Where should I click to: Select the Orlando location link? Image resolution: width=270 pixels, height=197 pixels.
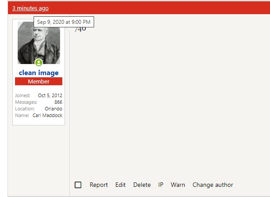pyautogui.click(x=53, y=109)
